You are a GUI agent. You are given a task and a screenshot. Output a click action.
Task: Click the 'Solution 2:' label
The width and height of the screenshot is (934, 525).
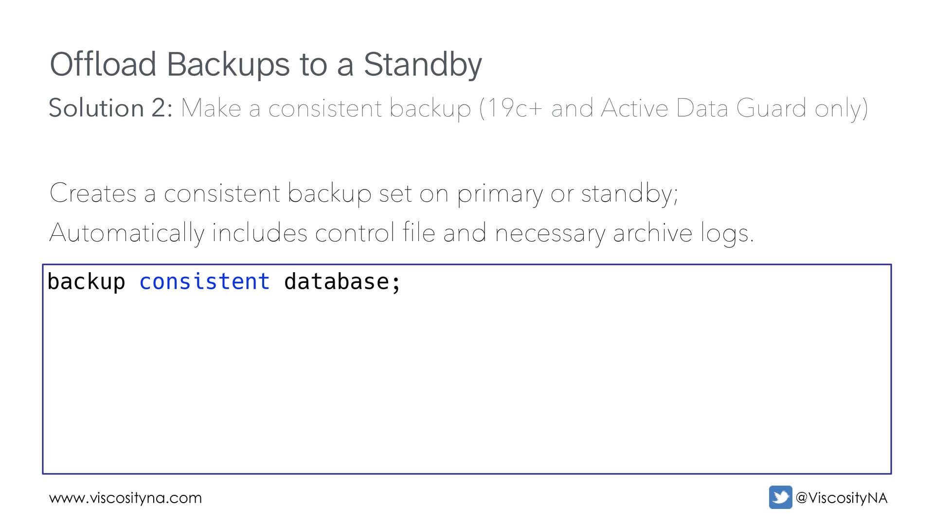pyautogui.click(x=110, y=108)
